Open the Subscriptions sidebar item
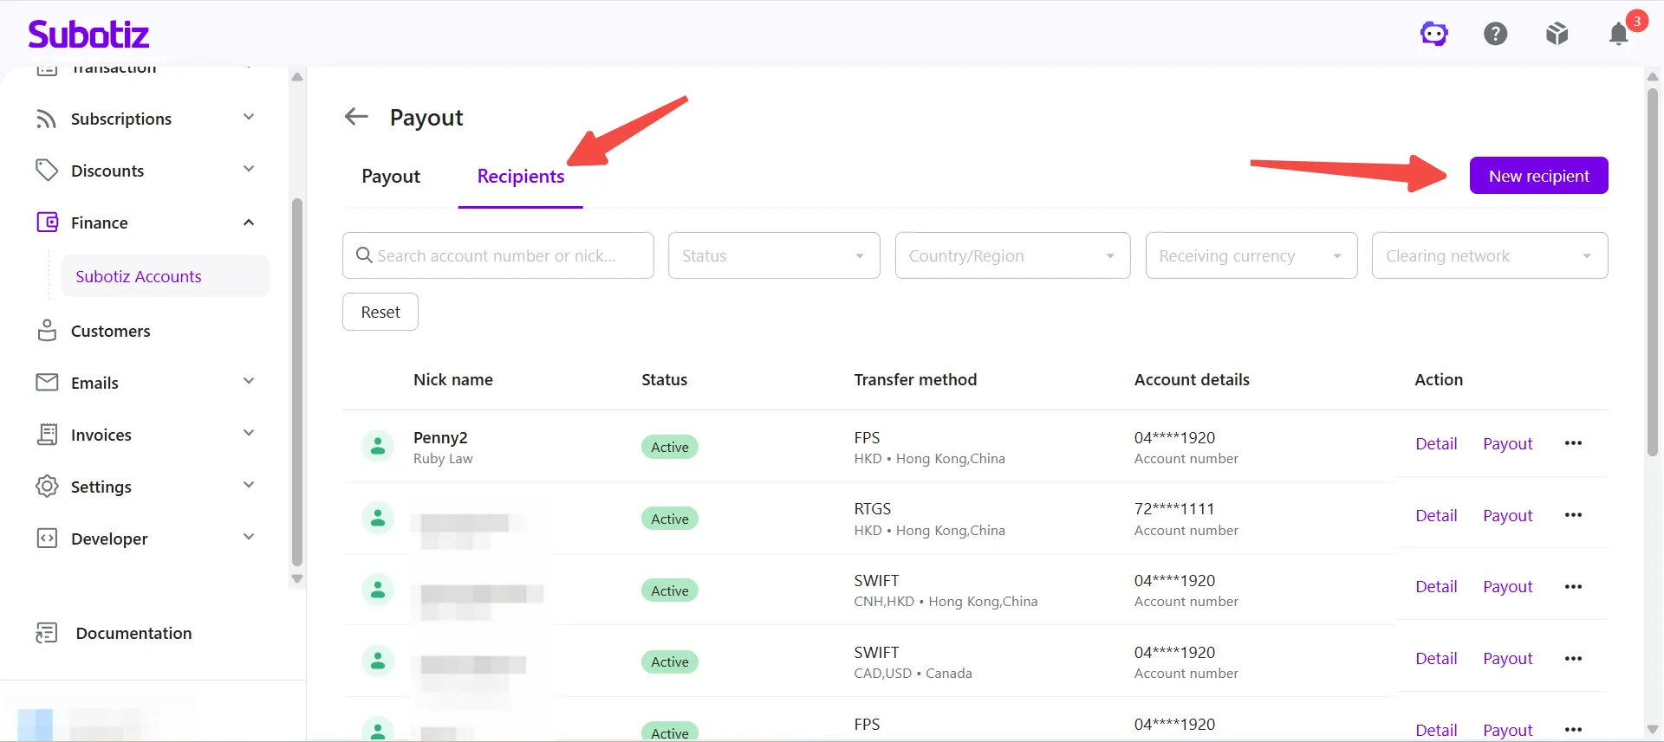 [121, 119]
